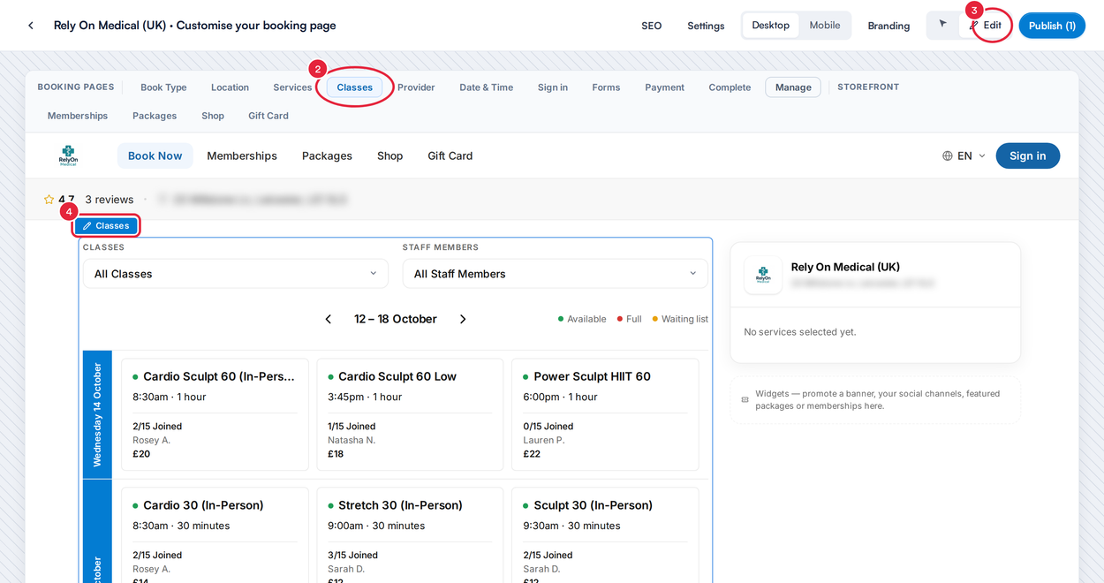Select Book Now in the preview navbar
Screen dimensions: 1104x583
click(155, 155)
